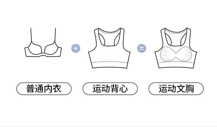The image size is (217, 127).
Task: Click the sports vest's dashed neckline
Action: pyautogui.click(x=109, y=32)
